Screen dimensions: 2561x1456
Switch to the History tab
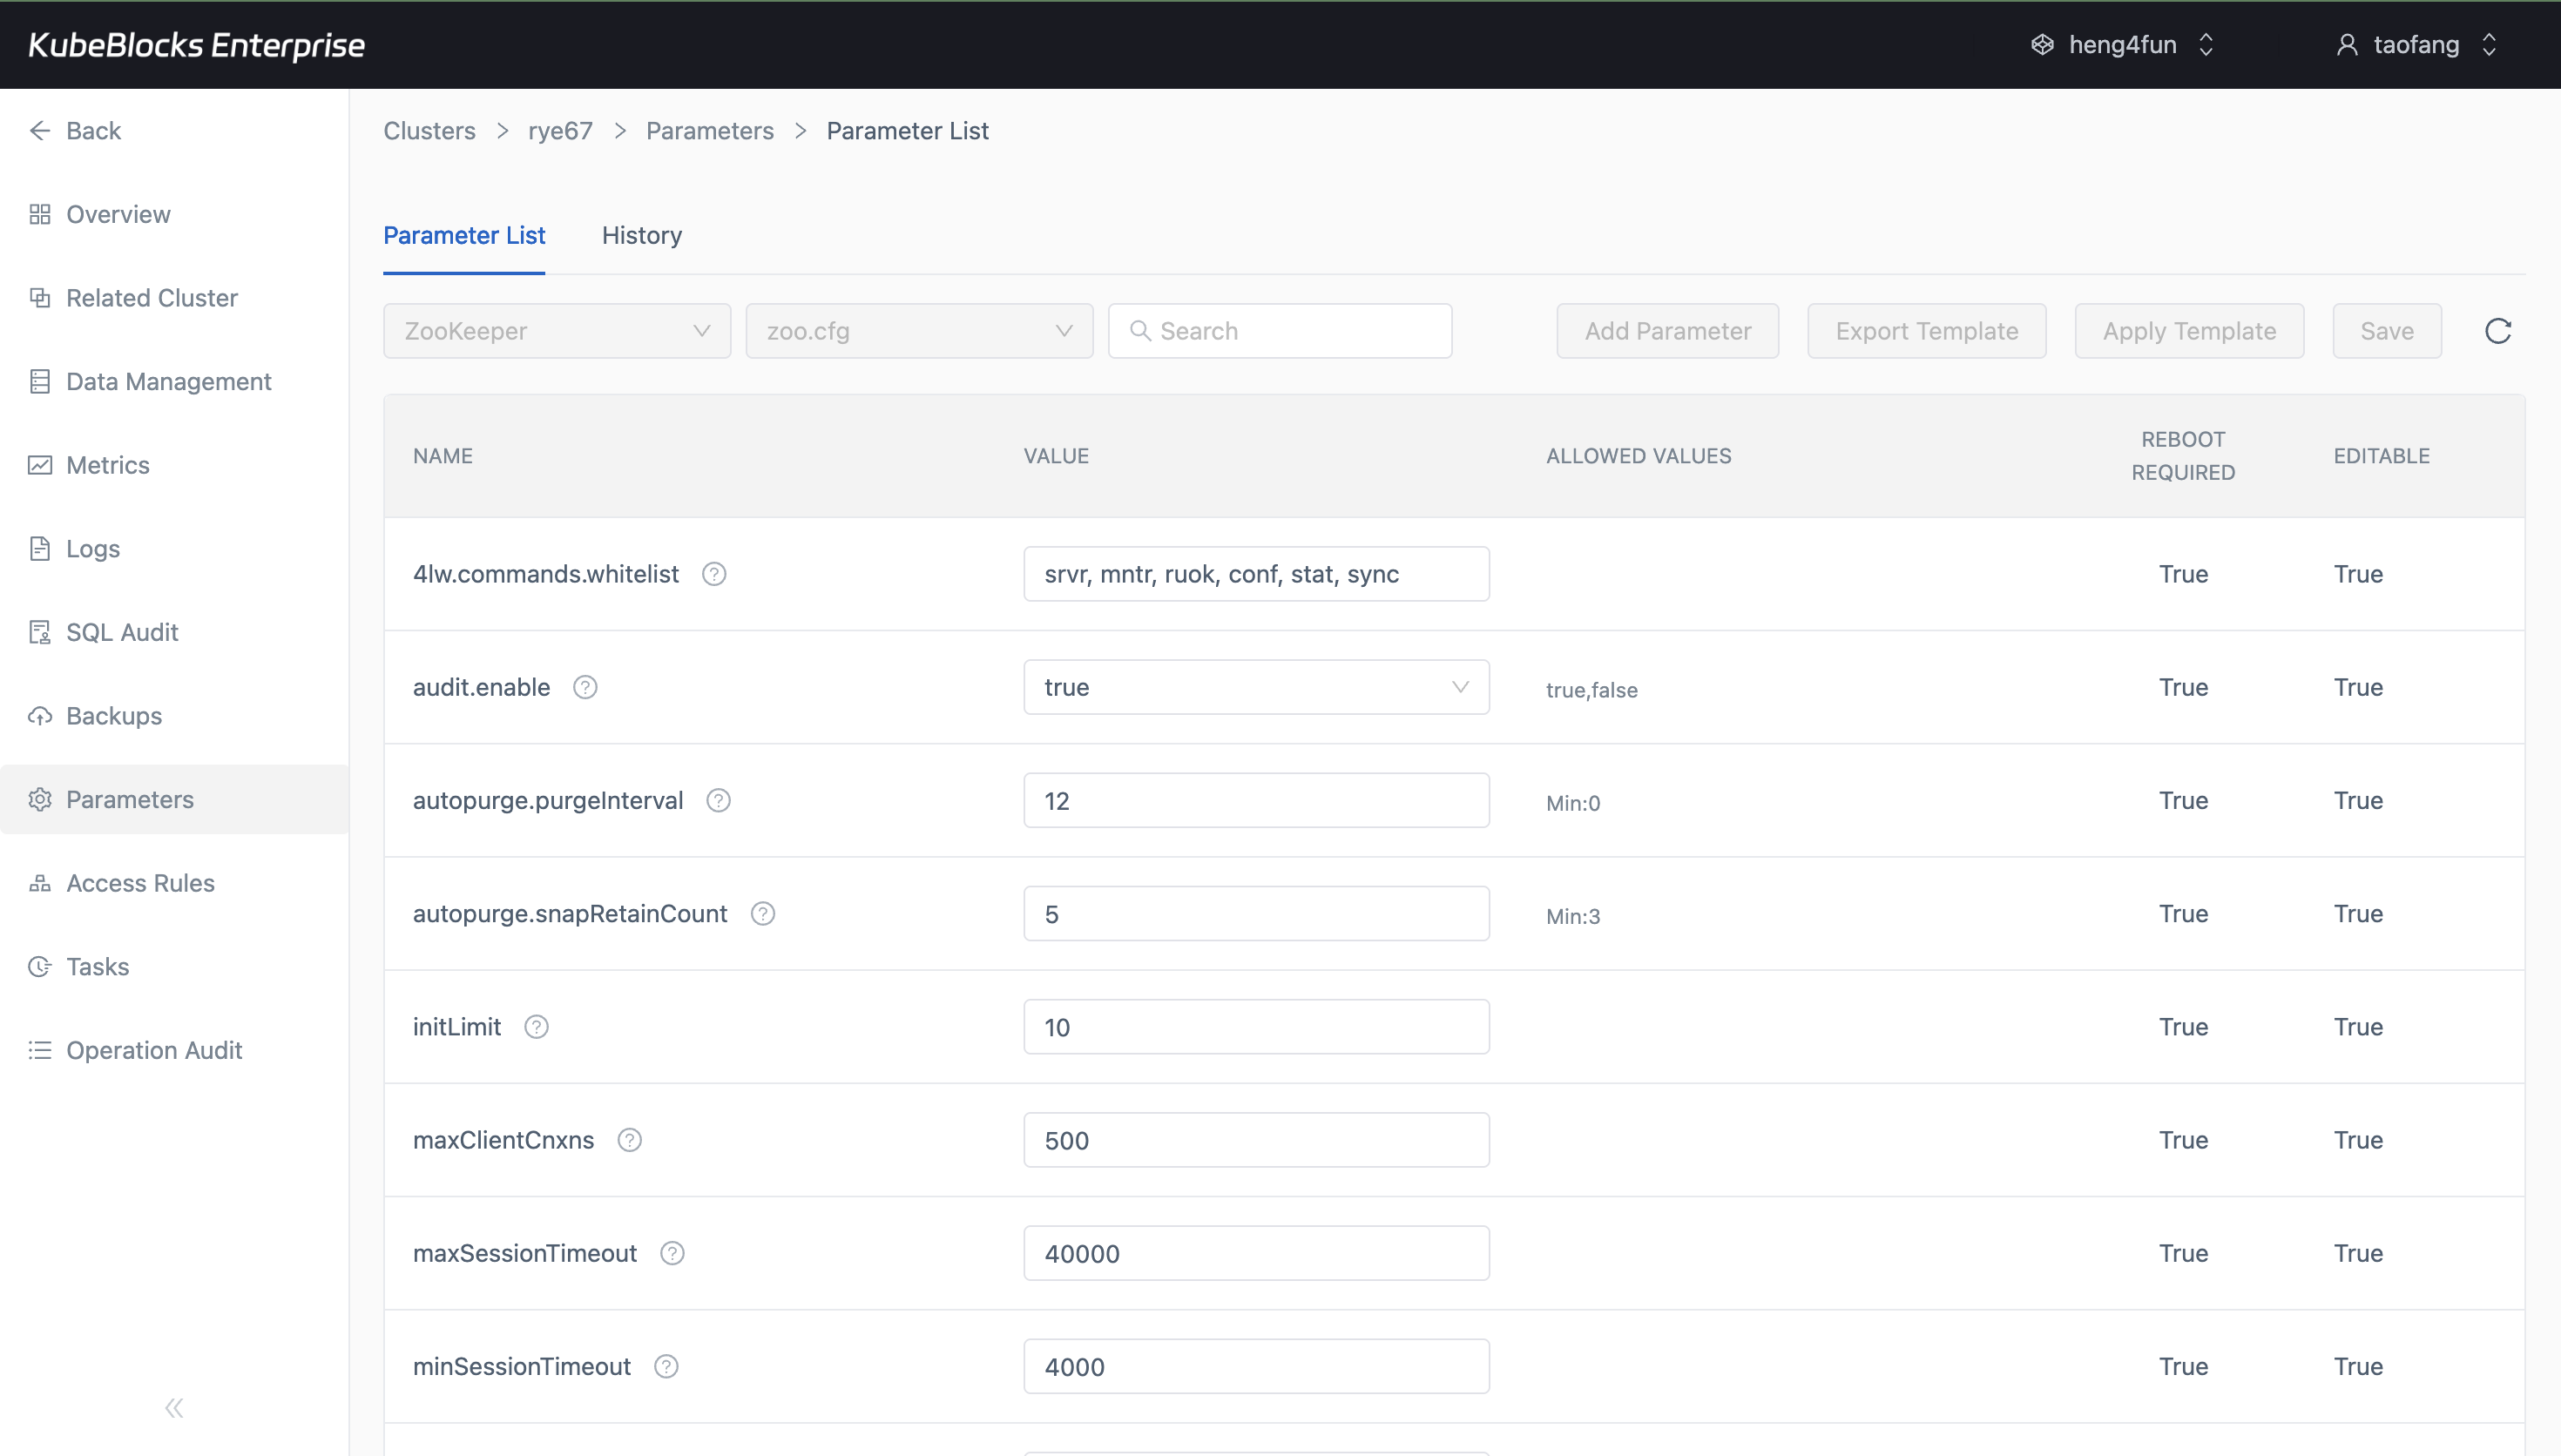coord(641,235)
